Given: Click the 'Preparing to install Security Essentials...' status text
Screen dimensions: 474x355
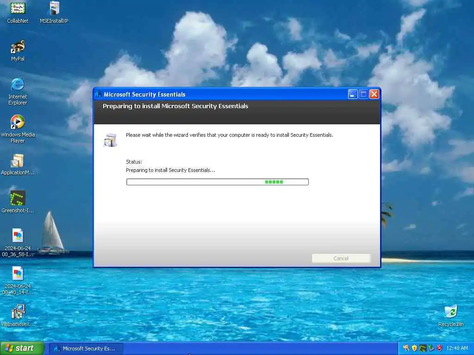Looking at the screenshot, I should click(170, 170).
